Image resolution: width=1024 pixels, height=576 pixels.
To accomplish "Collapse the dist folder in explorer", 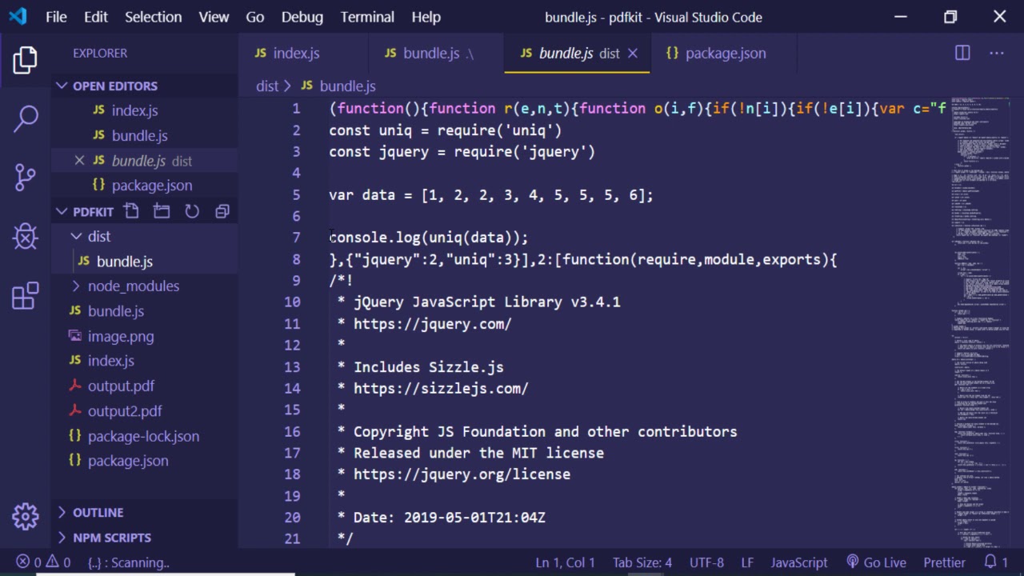I will pos(98,236).
